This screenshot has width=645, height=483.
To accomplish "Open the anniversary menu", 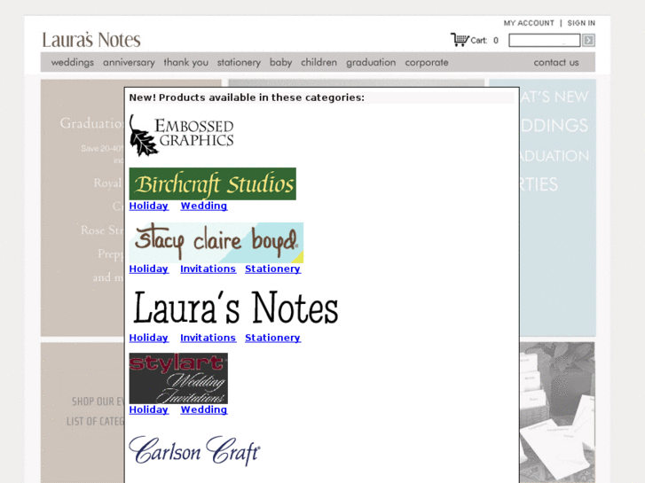I will coord(129,63).
